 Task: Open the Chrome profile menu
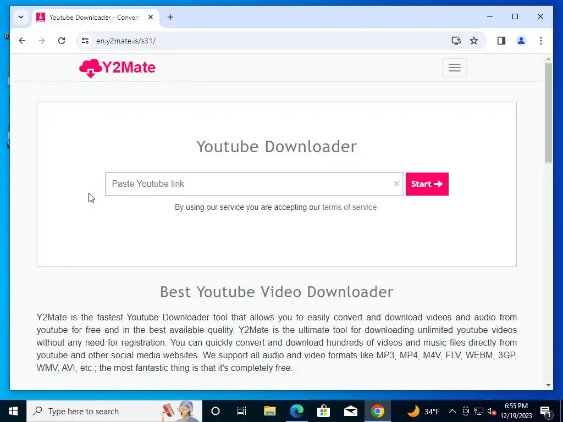pos(521,41)
